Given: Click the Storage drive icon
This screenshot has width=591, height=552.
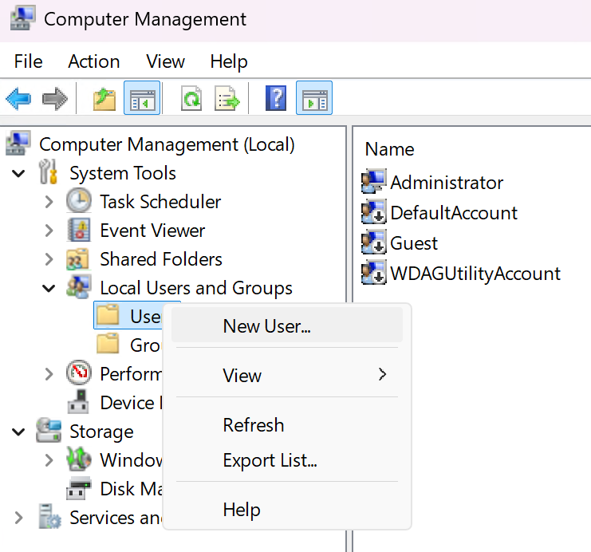Looking at the screenshot, I should 49,430.
